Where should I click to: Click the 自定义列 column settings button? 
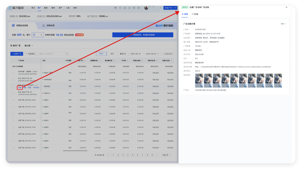click(x=167, y=54)
